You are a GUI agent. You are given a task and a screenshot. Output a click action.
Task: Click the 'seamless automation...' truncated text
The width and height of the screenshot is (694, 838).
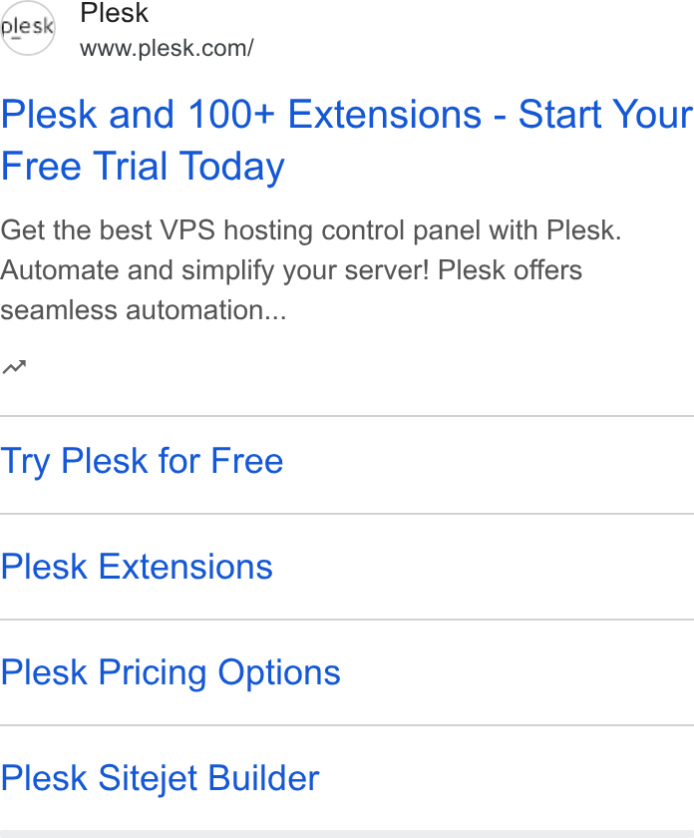coord(144,310)
